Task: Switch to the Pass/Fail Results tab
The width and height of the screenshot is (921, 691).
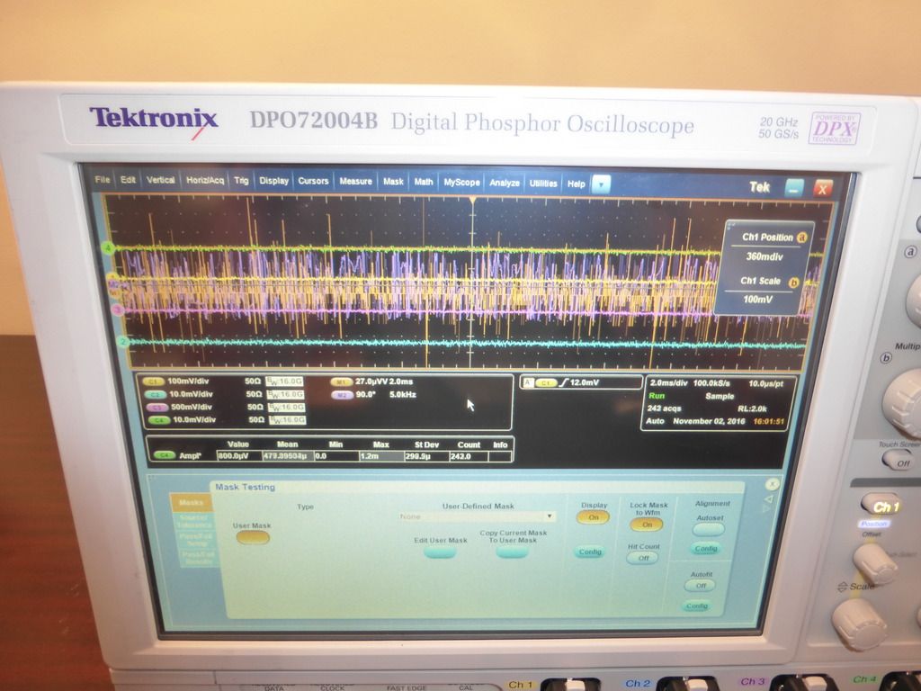Action: pyautogui.click(x=200, y=558)
